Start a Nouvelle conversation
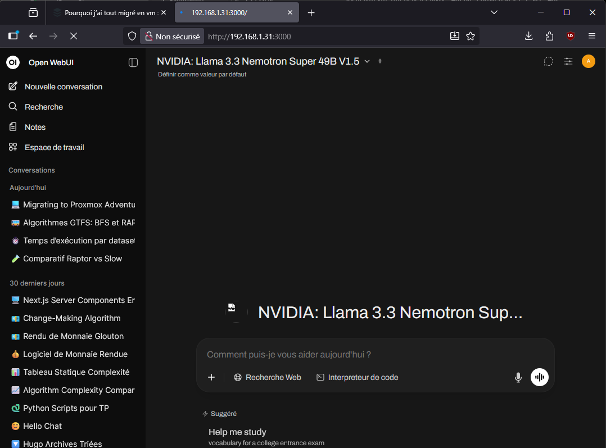Viewport: 606px width, 448px height. (x=63, y=87)
